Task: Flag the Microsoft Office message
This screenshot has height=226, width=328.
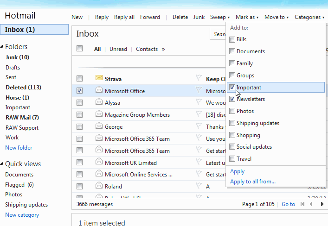Action: coord(199,90)
